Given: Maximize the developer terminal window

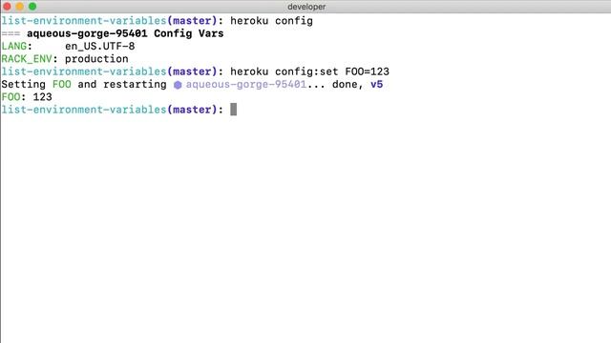Looking at the screenshot, I should (x=32, y=7).
